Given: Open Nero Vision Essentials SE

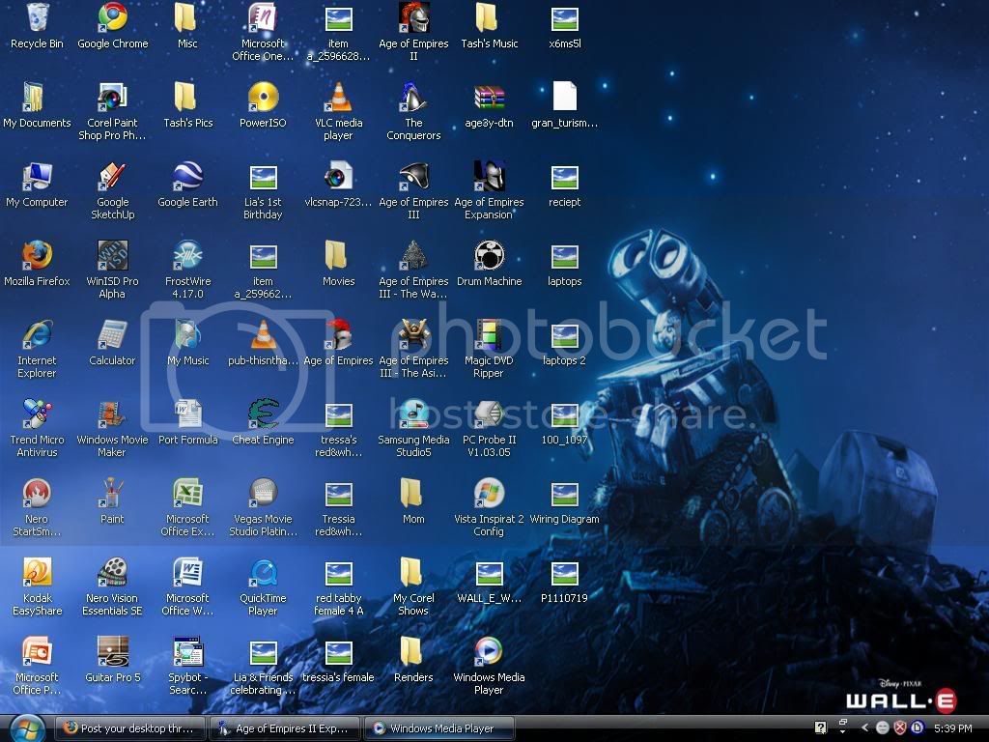Looking at the screenshot, I should pos(112,572).
